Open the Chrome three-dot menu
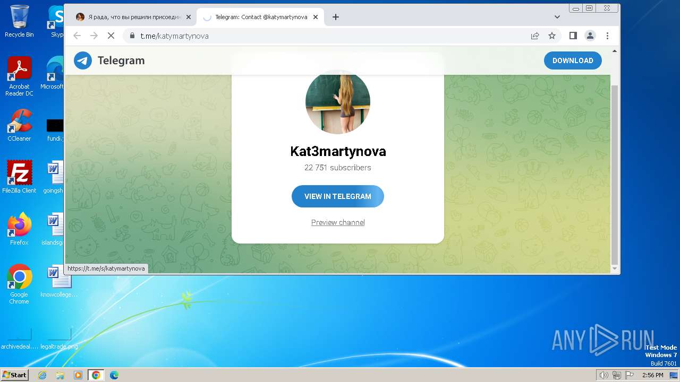The width and height of the screenshot is (680, 382). 607,36
